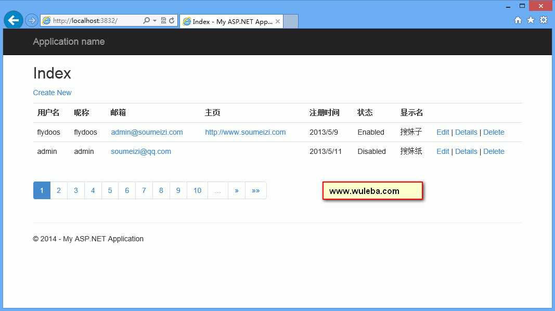Click the 注册时间 column header
This screenshot has height=311, width=555.
point(324,112)
